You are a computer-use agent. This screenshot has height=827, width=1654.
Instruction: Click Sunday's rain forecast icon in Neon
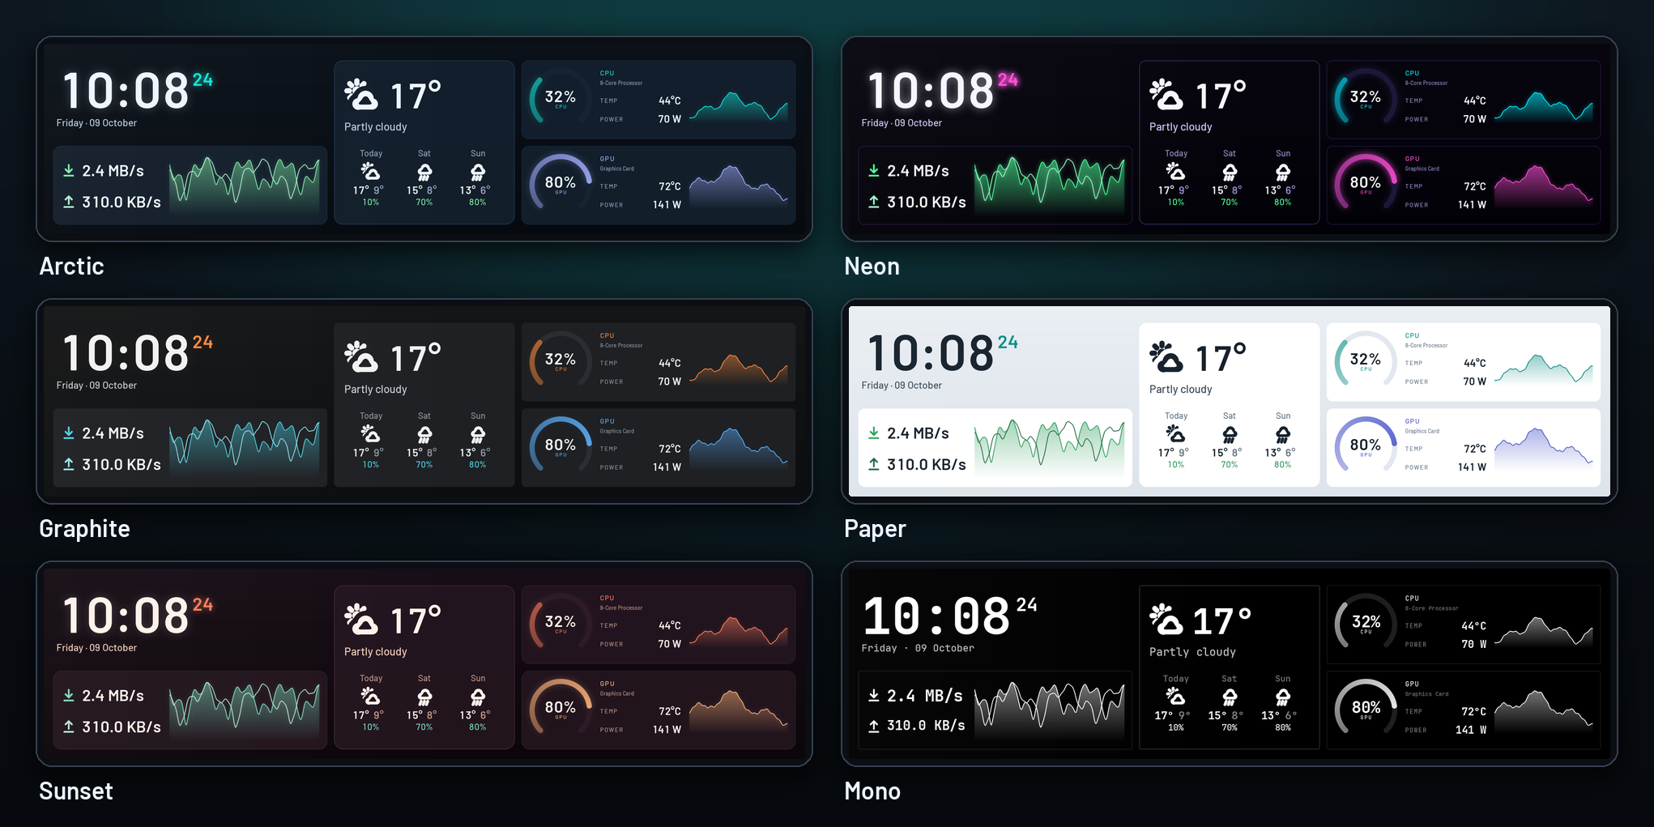point(1283,172)
